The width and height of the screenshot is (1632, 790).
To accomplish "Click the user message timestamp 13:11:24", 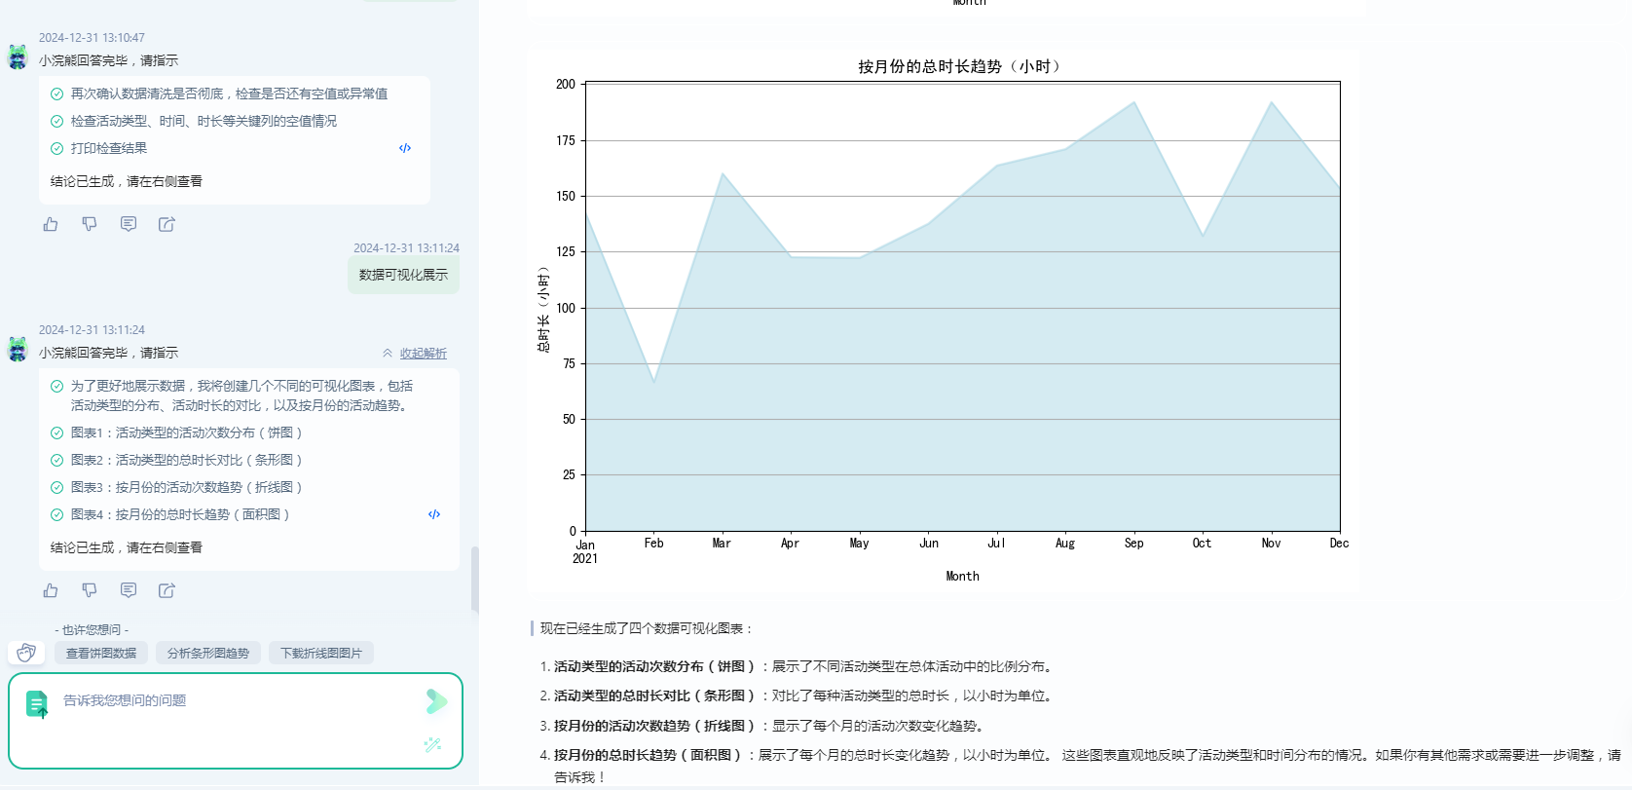I will point(406,248).
